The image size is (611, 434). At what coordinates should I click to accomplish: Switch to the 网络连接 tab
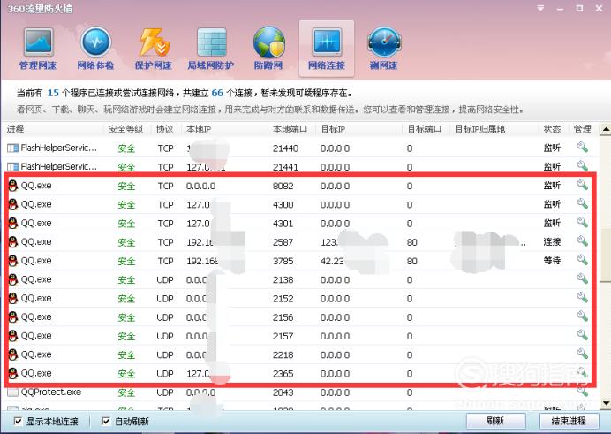point(327,49)
